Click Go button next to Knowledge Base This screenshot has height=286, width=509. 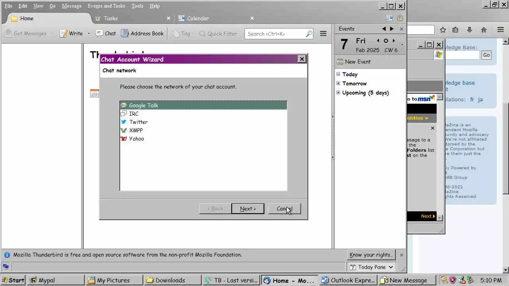click(x=486, y=55)
